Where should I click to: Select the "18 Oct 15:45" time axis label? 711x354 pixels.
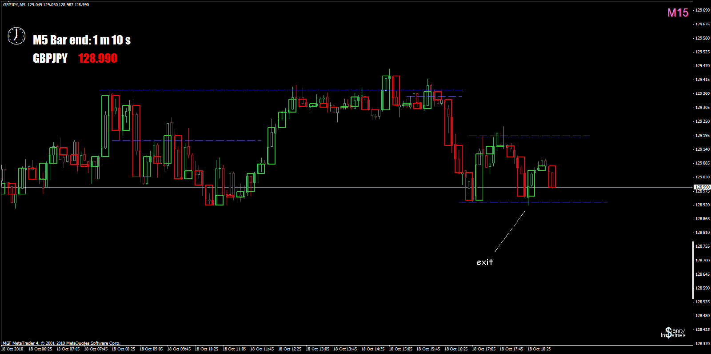pyautogui.click(x=428, y=349)
